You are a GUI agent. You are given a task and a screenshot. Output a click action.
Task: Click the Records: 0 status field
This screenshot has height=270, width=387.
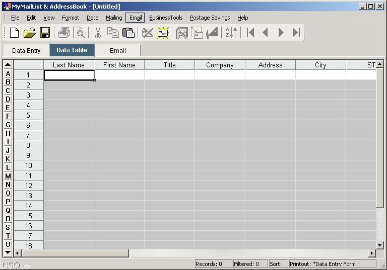213,264
